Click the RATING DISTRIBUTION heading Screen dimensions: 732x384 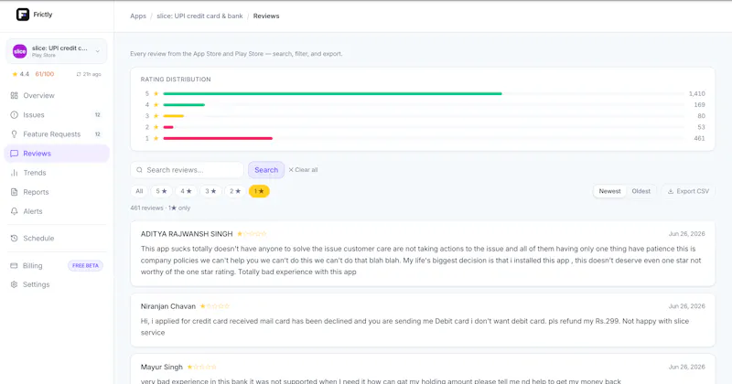176,80
